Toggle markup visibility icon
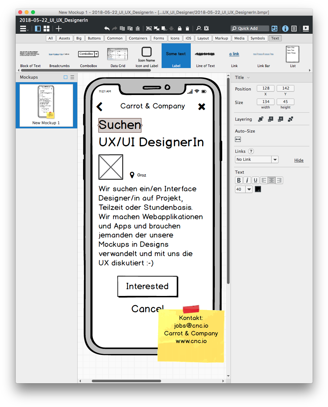328x407 pixels. (x=206, y=29)
